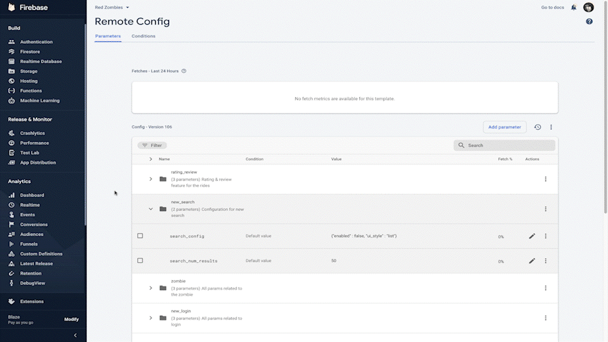The width and height of the screenshot is (608, 342).
Task: Collapse the sidebar with bottom chevron
Action: [x=75, y=336]
